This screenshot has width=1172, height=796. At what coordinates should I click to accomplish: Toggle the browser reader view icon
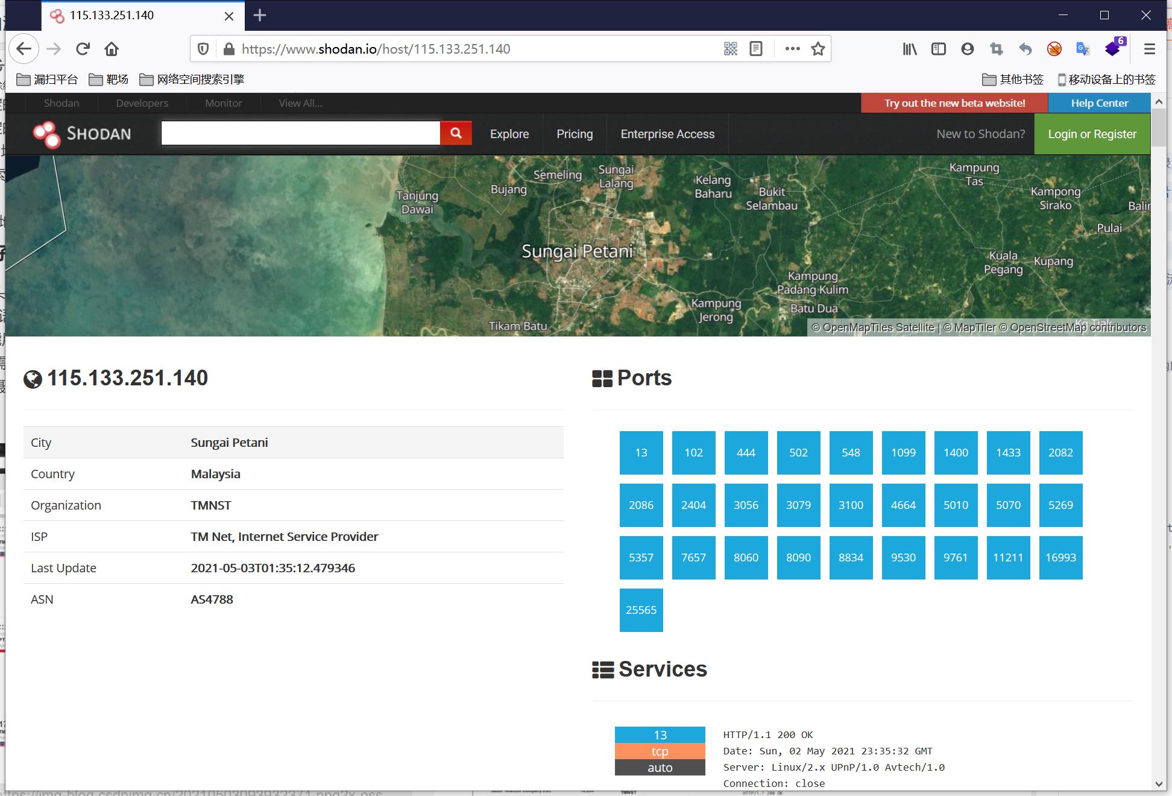click(755, 49)
